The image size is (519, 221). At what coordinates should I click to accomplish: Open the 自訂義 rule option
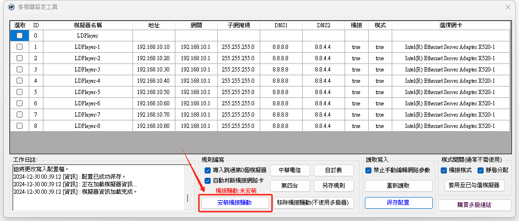(334, 170)
